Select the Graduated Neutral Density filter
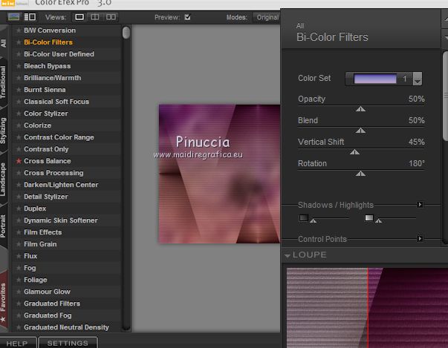 click(66, 327)
